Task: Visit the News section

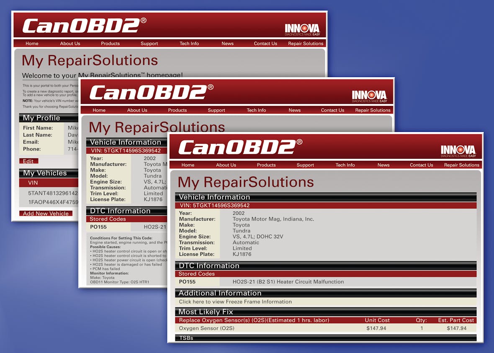Action: pyautogui.click(x=383, y=165)
